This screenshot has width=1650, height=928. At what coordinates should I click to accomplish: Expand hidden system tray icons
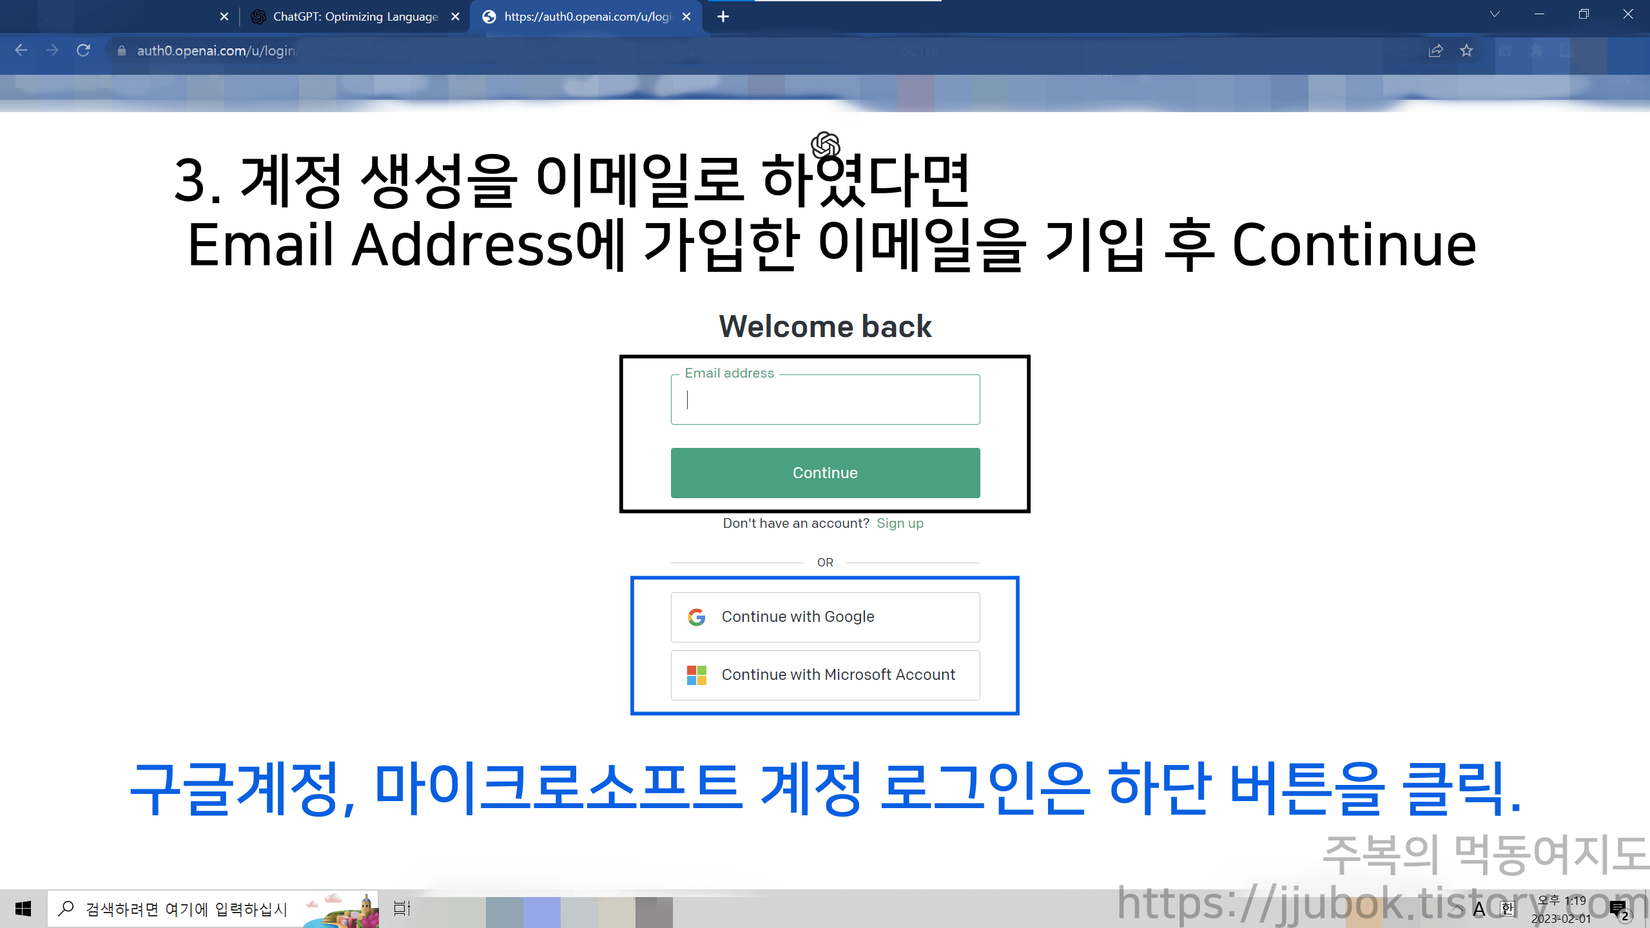click(1455, 909)
